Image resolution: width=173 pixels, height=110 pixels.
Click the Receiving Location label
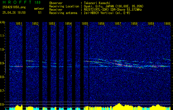tap(64, 6)
